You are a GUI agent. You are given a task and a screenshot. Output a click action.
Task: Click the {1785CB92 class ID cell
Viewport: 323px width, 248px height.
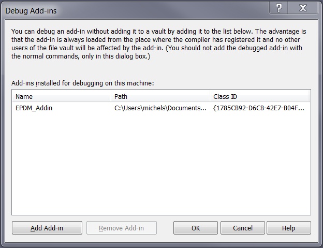258,108
